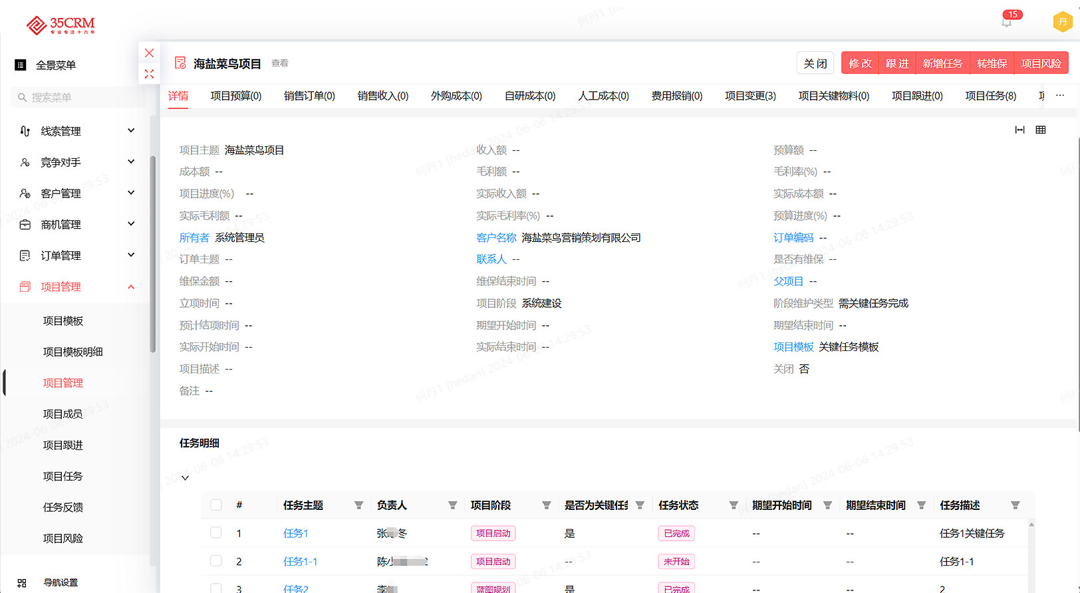Click the 线索管理 sidebar icon
This screenshot has width=1080, height=593.
[25, 131]
